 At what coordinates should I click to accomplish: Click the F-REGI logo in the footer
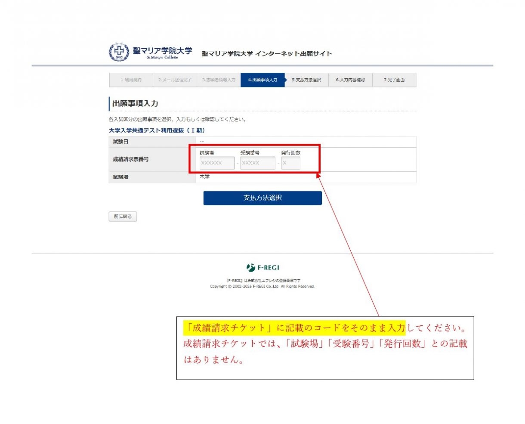point(262,268)
